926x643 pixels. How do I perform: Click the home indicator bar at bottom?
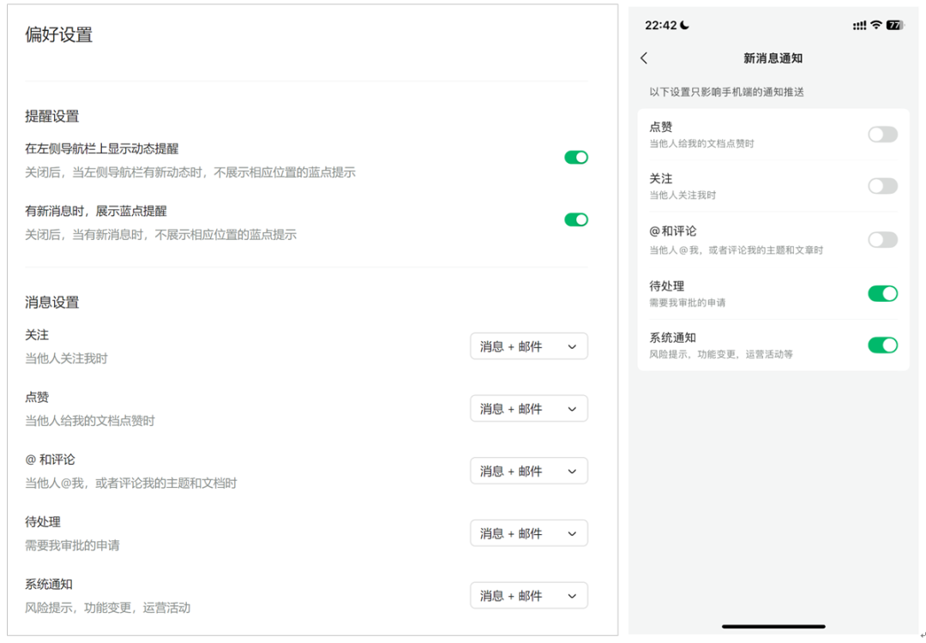[x=773, y=627]
